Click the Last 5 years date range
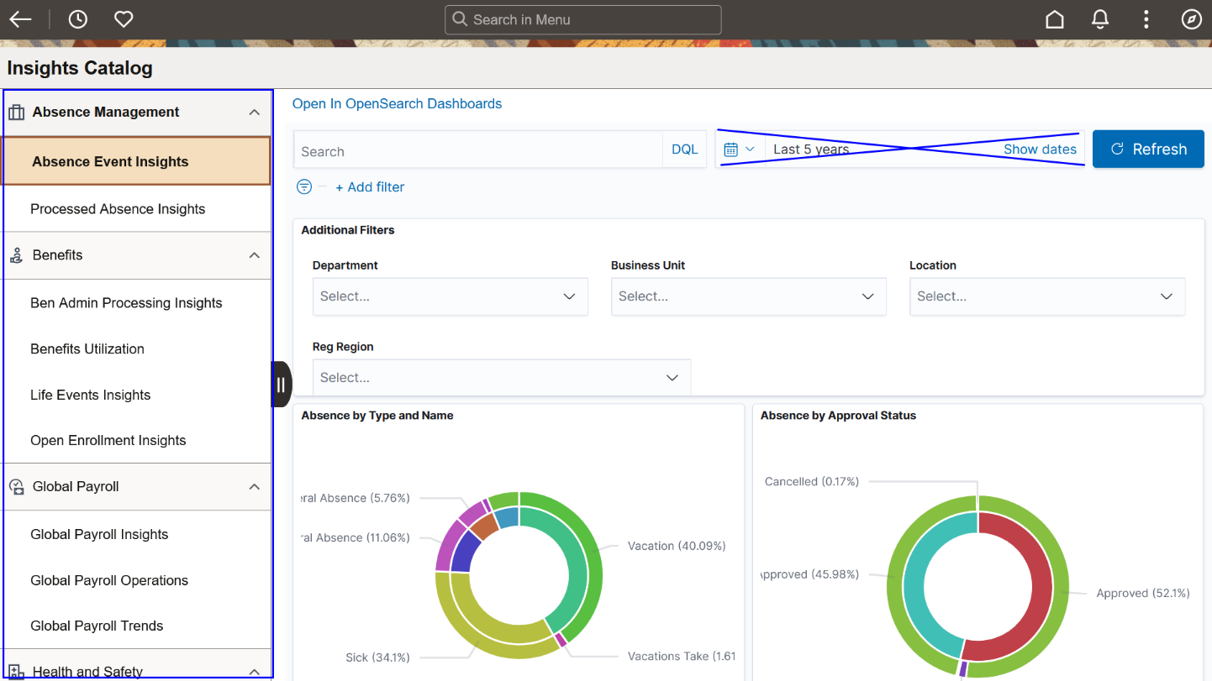Screen dimensions: 1212x681 [811, 149]
